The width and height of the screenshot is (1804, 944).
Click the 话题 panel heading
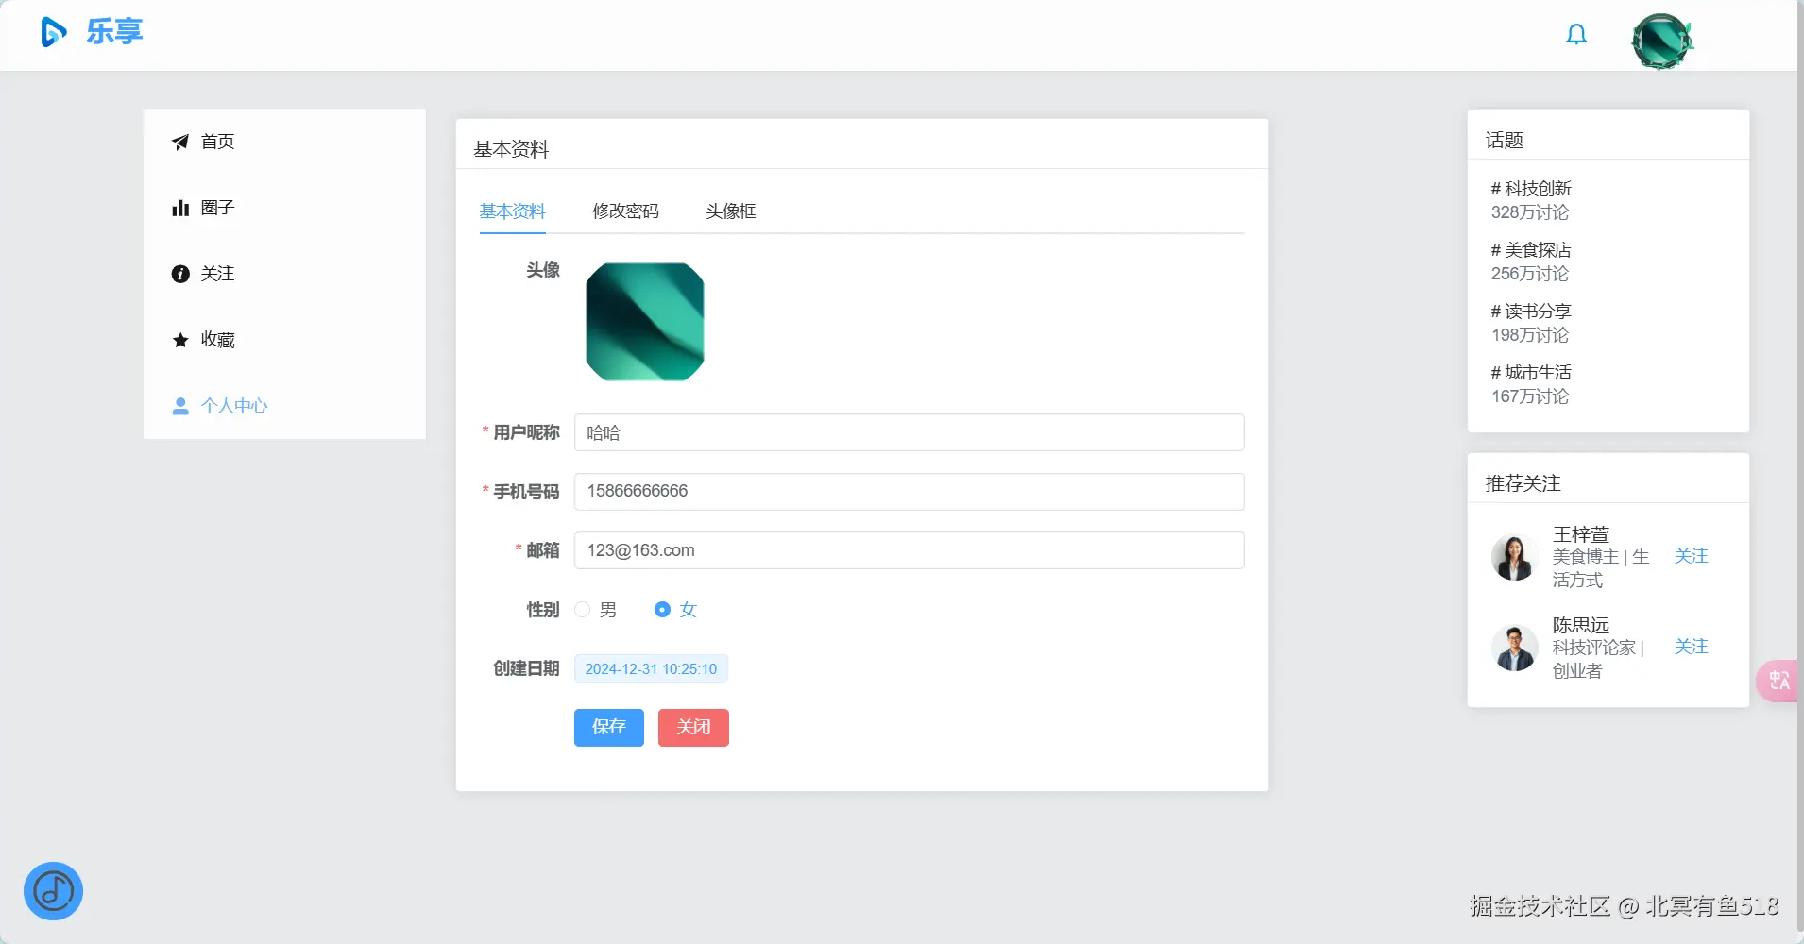click(1505, 141)
